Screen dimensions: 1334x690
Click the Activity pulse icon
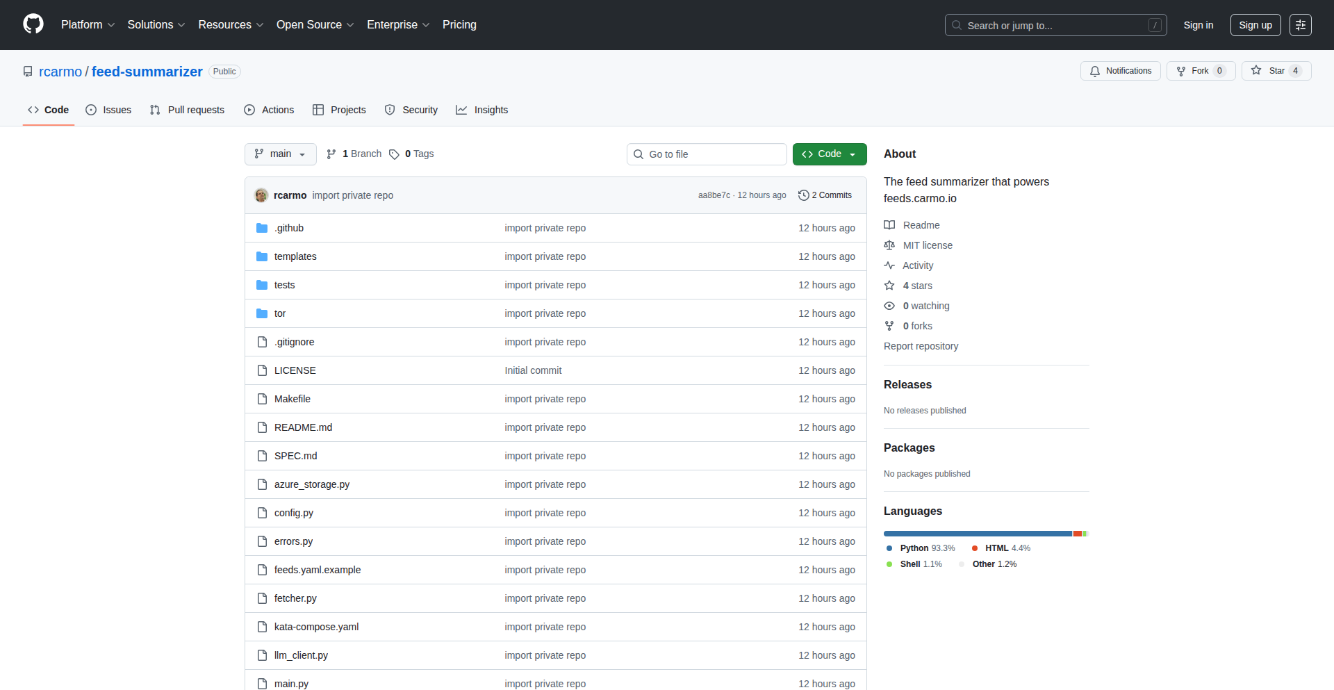889,265
